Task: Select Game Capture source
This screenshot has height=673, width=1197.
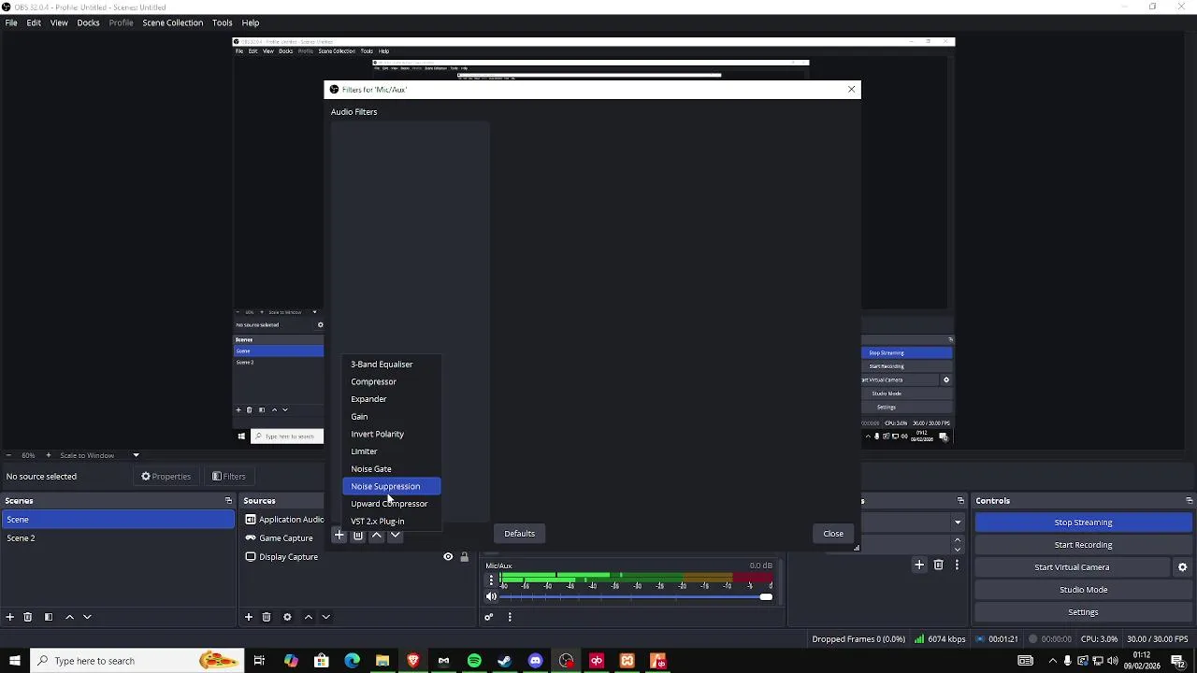Action: click(x=285, y=538)
